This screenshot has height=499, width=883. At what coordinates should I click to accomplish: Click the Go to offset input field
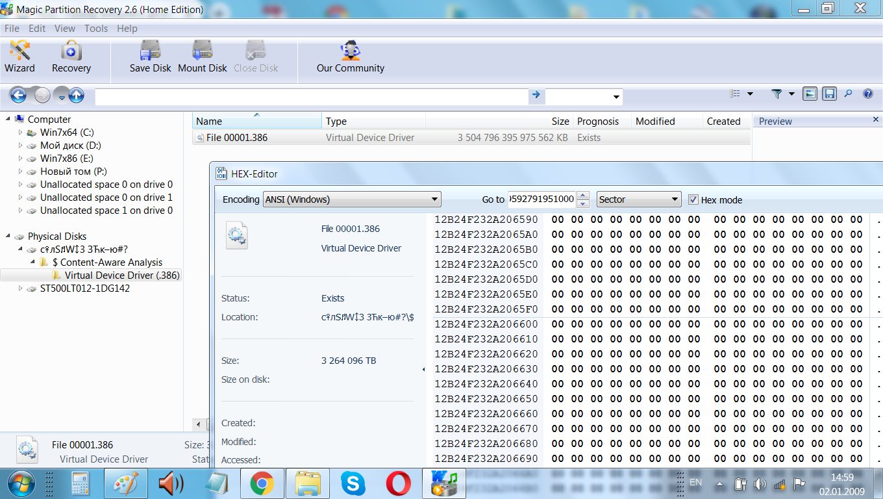tap(541, 199)
